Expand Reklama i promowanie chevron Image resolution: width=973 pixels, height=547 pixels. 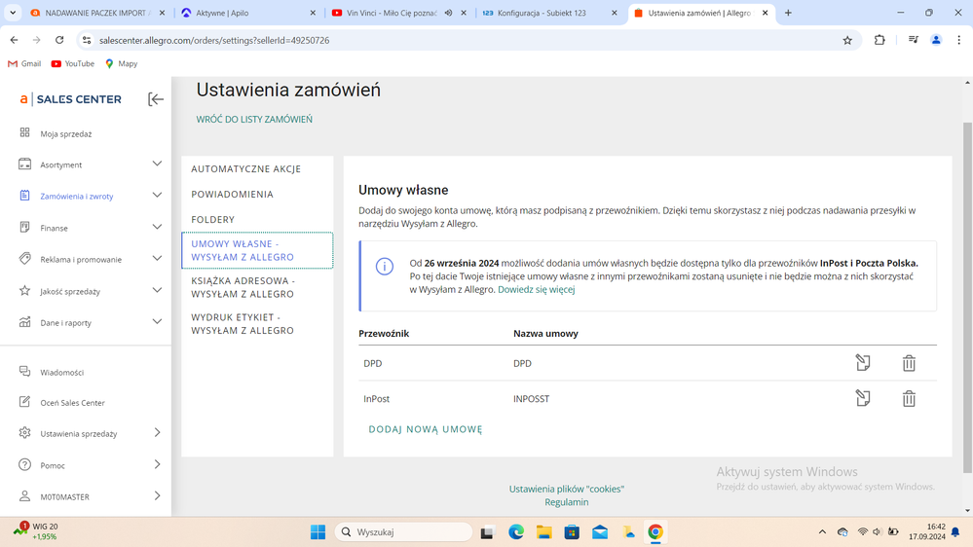click(x=157, y=258)
